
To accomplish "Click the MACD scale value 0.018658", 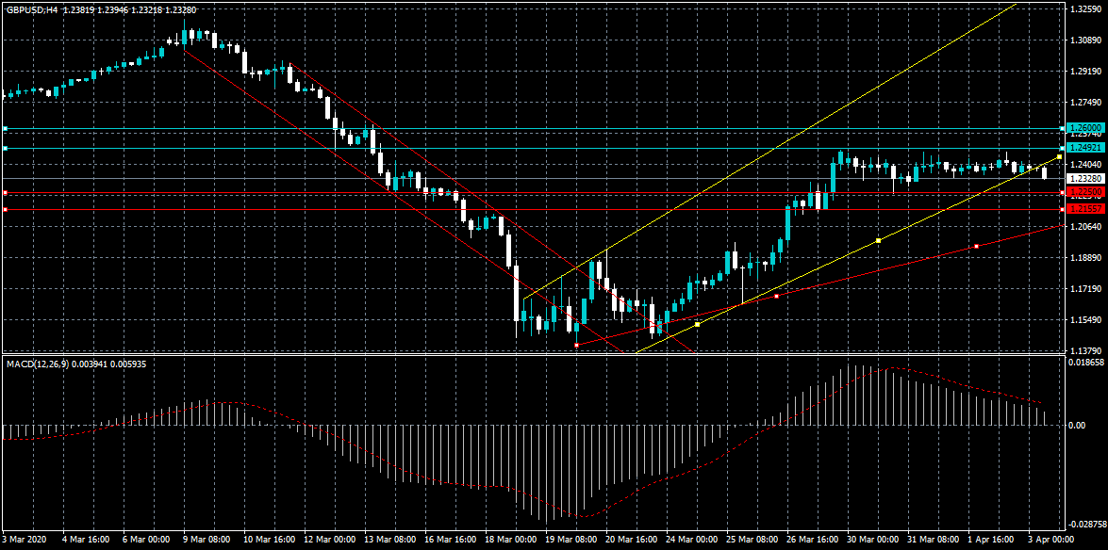I will [1087, 362].
